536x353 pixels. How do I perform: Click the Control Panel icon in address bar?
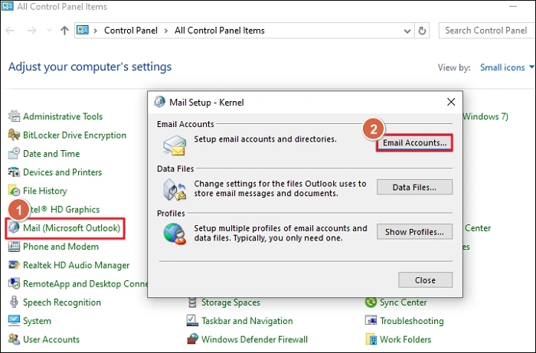coord(83,30)
